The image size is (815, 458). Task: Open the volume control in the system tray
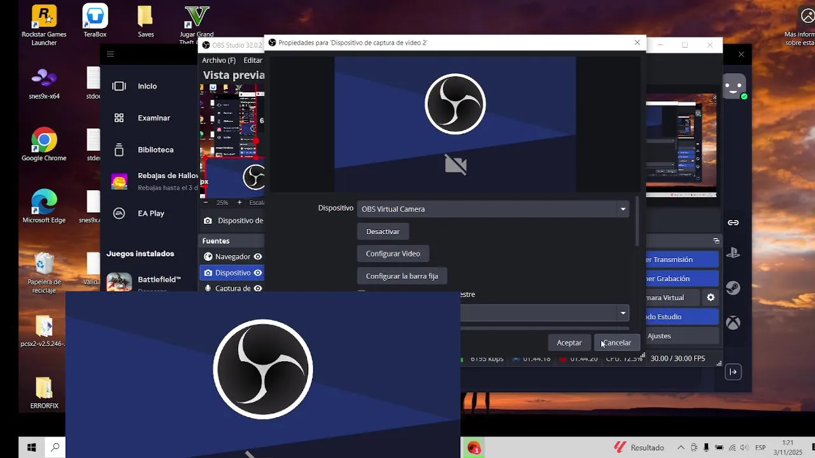point(744,447)
